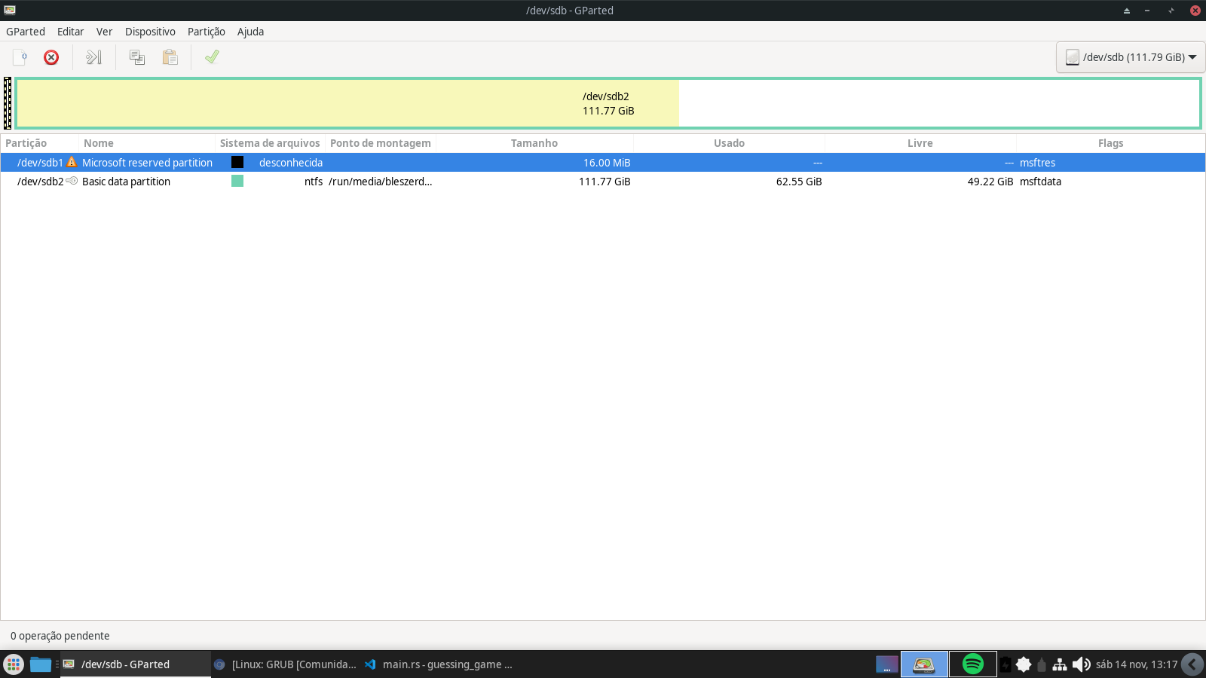Viewport: 1206px width, 678px height.
Task: Click teal ntfs swatch of /dev/sdb2
Action: point(237,181)
